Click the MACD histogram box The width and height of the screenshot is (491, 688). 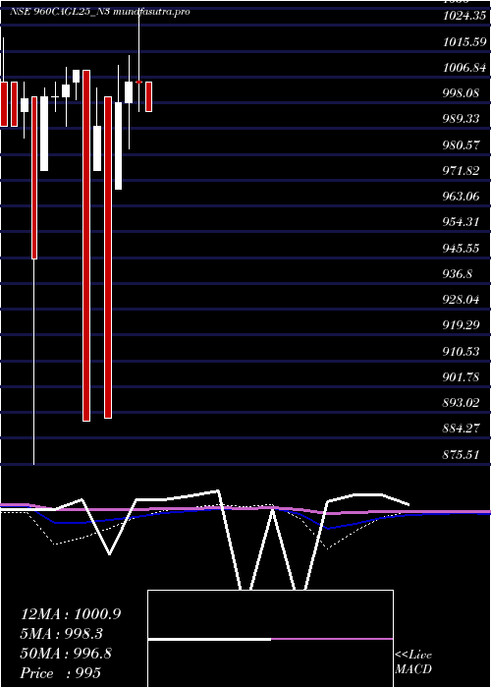point(270,639)
